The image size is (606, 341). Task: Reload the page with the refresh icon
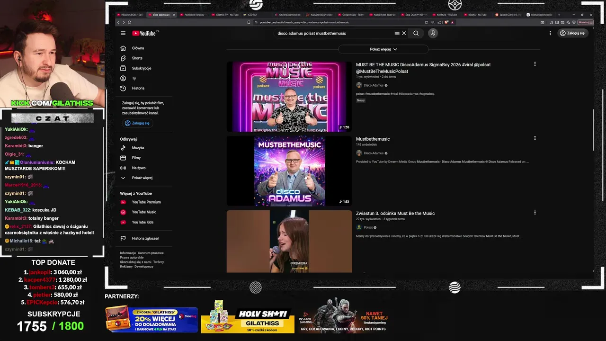[x=129, y=22]
